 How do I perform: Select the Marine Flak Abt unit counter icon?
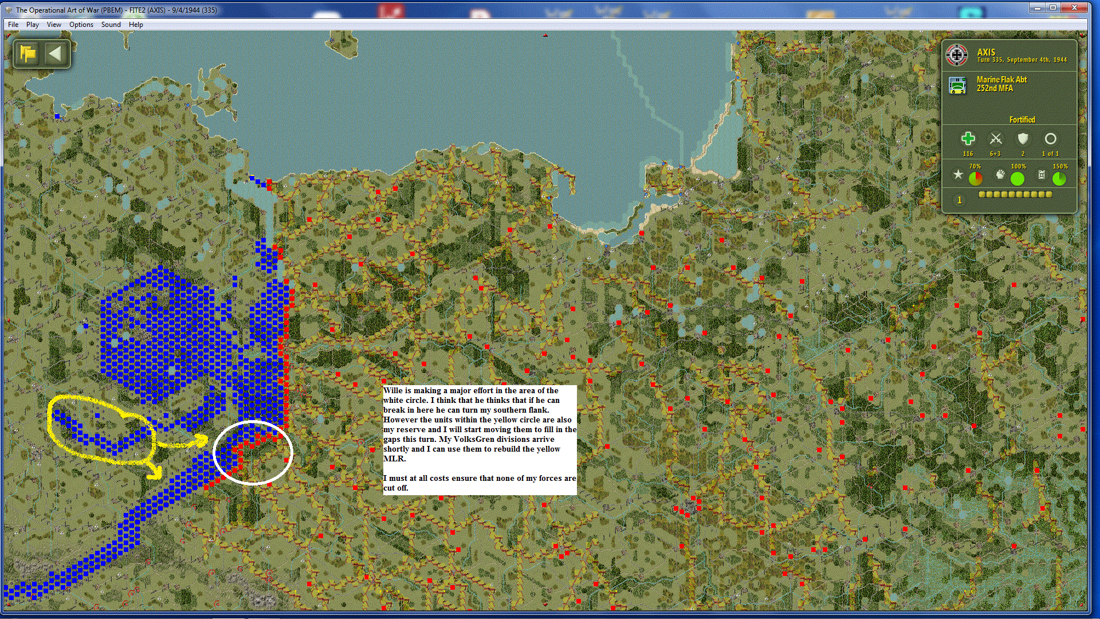click(x=957, y=85)
